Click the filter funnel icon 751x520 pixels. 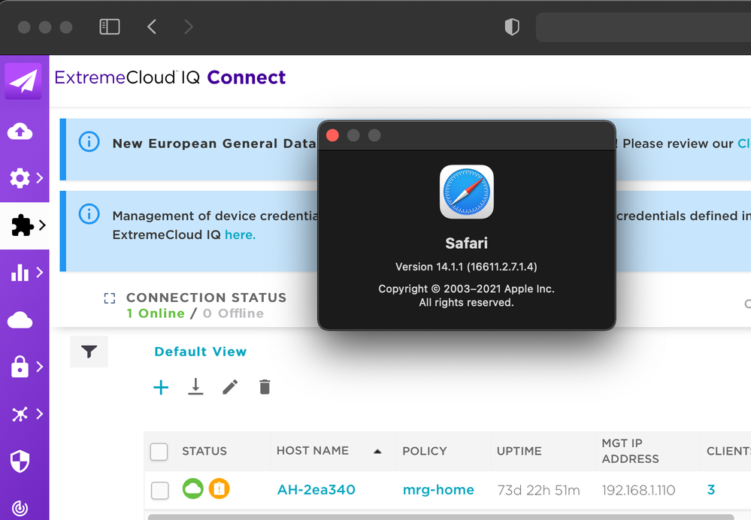click(89, 352)
